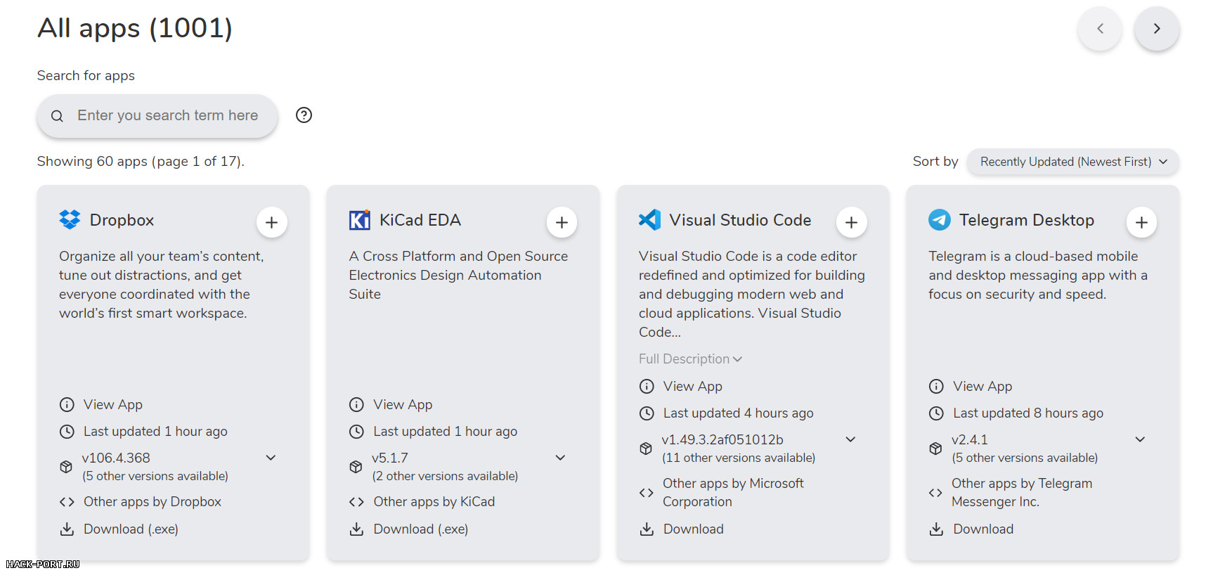Click the code brackets icon on the KiCad EDA card
Screen dimensions: 1232x573
tap(356, 502)
